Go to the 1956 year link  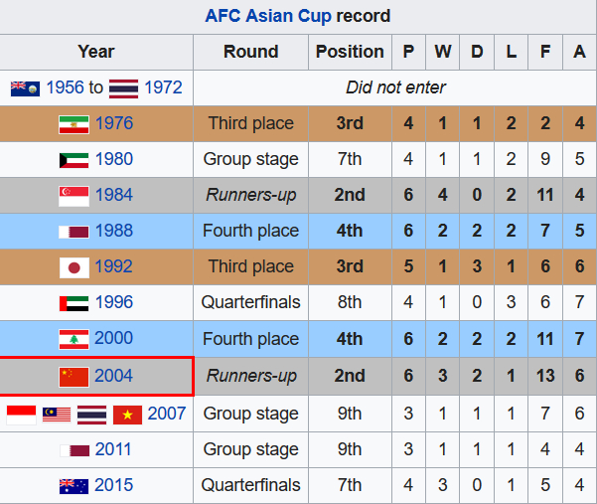click(x=65, y=87)
